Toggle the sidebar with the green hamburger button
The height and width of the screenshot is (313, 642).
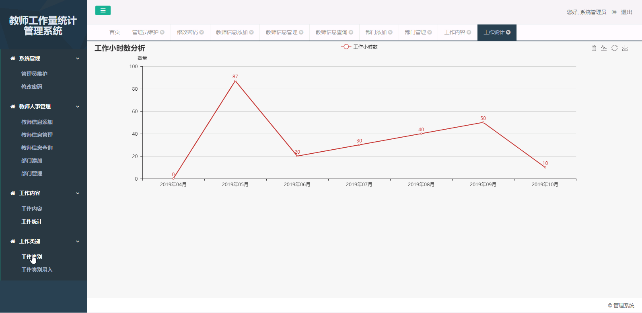coord(103,10)
